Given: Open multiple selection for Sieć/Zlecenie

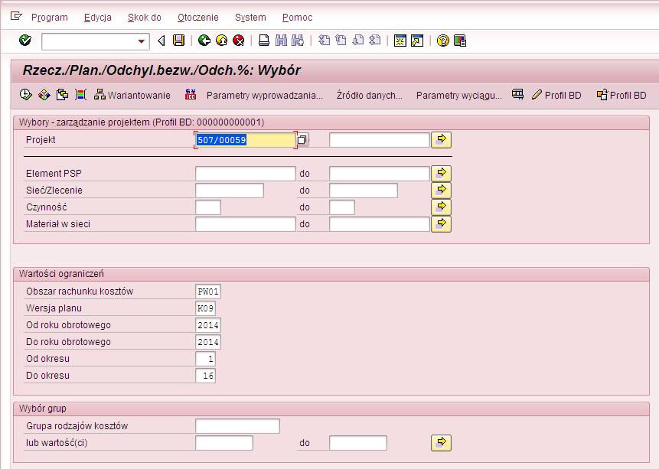Looking at the screenshot, I should (x=442, y=190).
